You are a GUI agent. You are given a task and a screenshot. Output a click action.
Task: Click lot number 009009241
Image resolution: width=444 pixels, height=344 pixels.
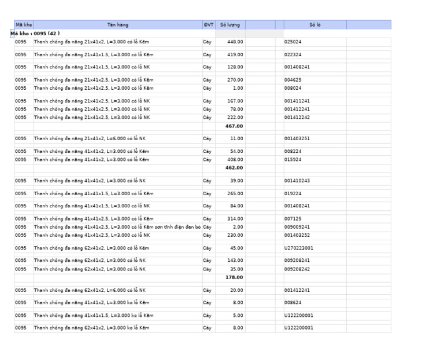tap(315, 227)
